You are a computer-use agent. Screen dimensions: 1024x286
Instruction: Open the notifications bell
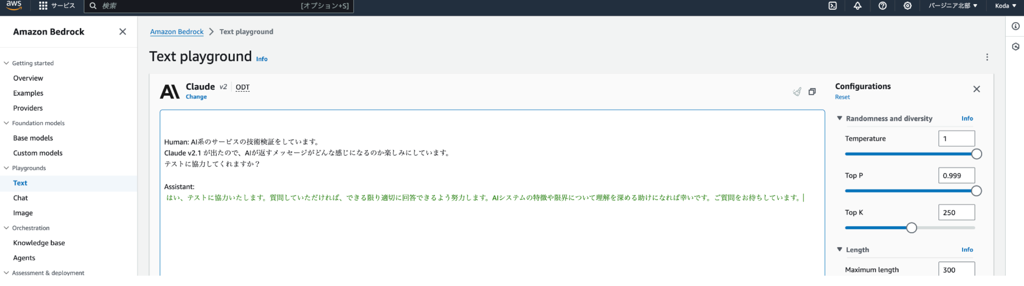pyautogui.click(x=858, y=6)
